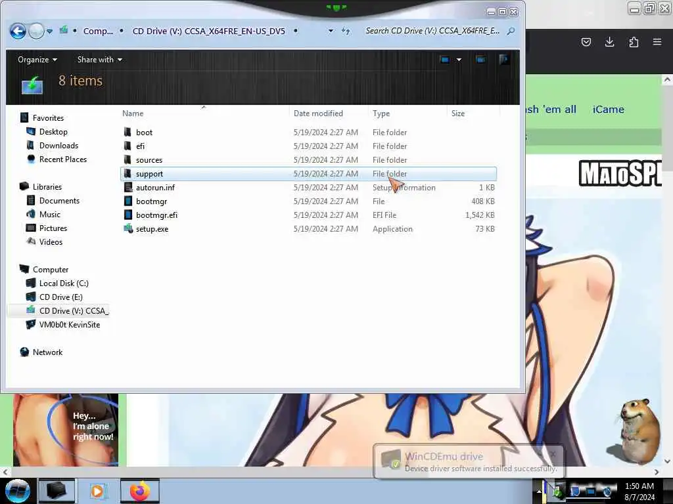673x504 pixels.
Task: Open Firefox Extensions puzzle icon
Action: click(634, 42)
